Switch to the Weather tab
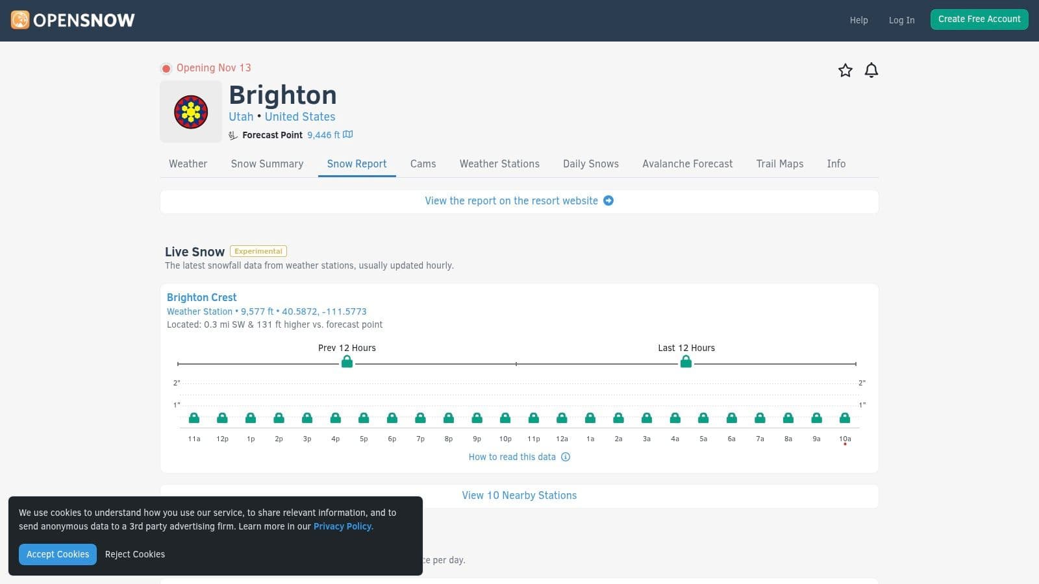Screen dimensions: 1039x584 pos(188,164)
